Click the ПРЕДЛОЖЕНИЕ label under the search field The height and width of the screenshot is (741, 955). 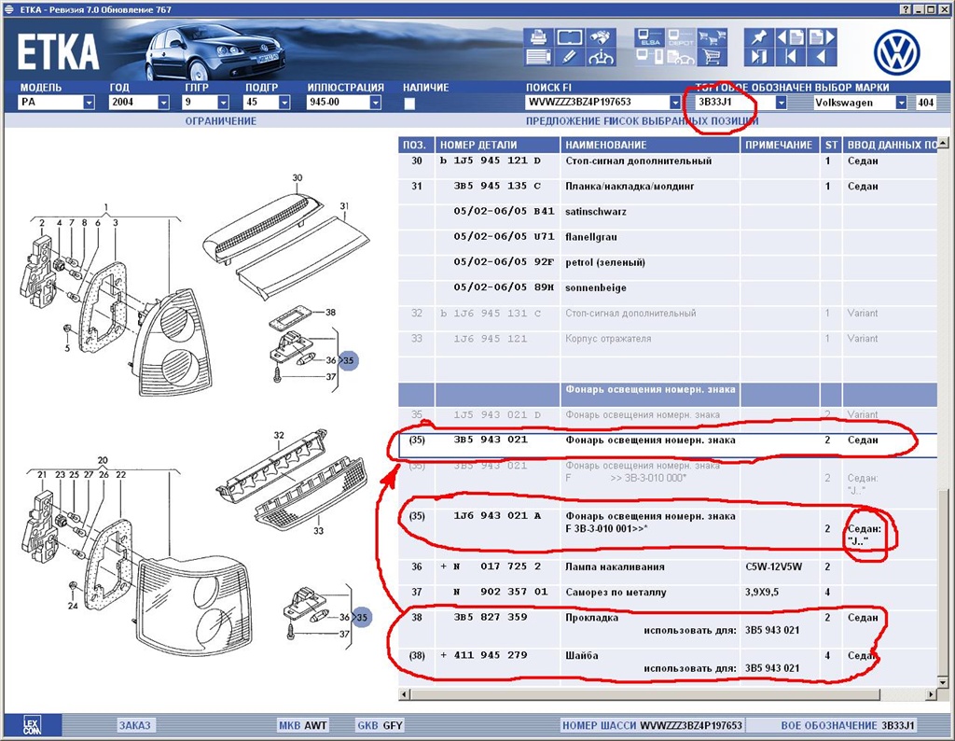[564, 120]
